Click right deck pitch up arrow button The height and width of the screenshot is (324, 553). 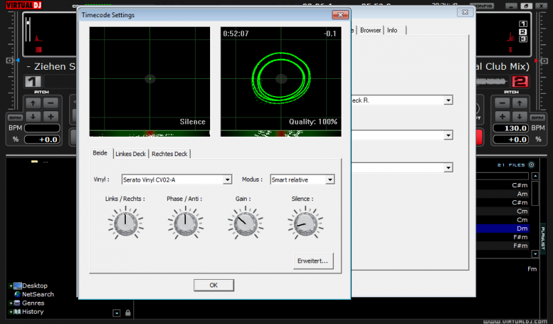(x=520, y=104)
